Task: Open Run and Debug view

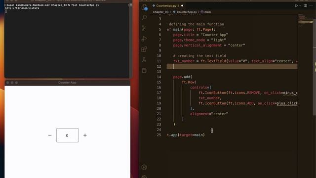Action: [x=144, y=39]
